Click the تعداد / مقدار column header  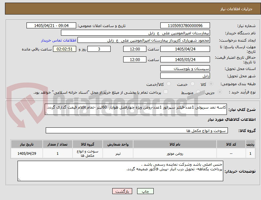click(x=58, y=144)
